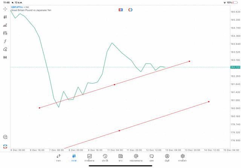Image resolution: width=241 pixels, height=168 pixels.
Task: Toggle the red-blue circular chart icon
Action: [x=130, y=10]
